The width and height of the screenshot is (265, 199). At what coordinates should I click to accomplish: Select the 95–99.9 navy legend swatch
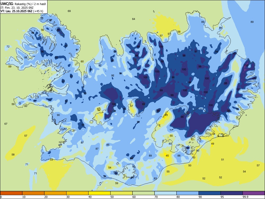[x=232, y=193]
